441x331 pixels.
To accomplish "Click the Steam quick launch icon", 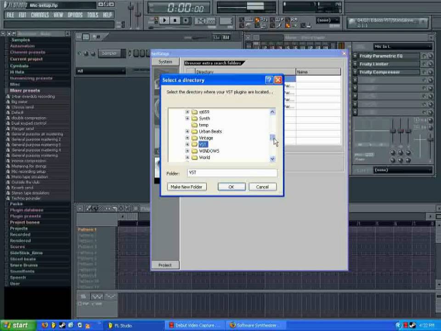I will [x=62, y=325].
